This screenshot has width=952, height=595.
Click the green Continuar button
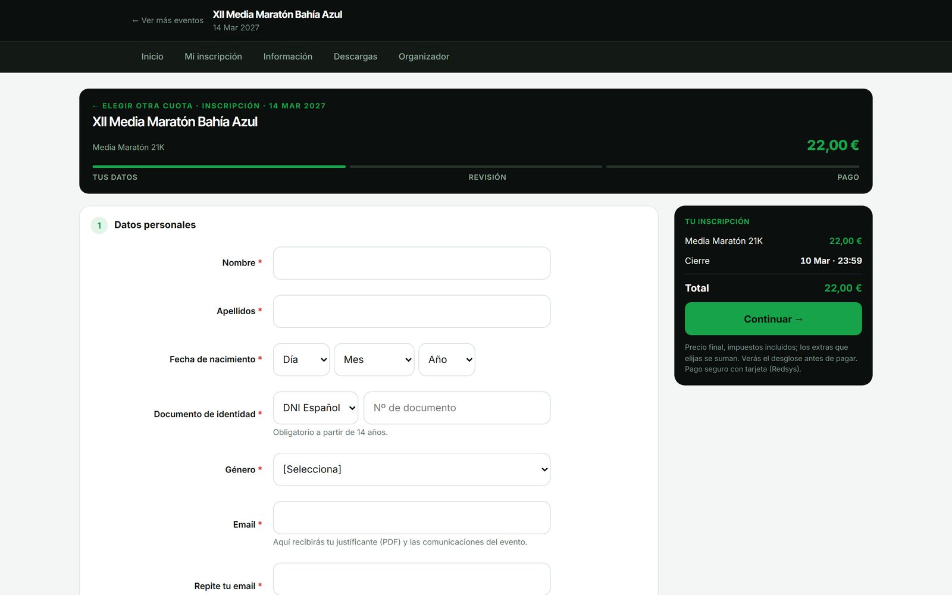[x=773, y=319]
